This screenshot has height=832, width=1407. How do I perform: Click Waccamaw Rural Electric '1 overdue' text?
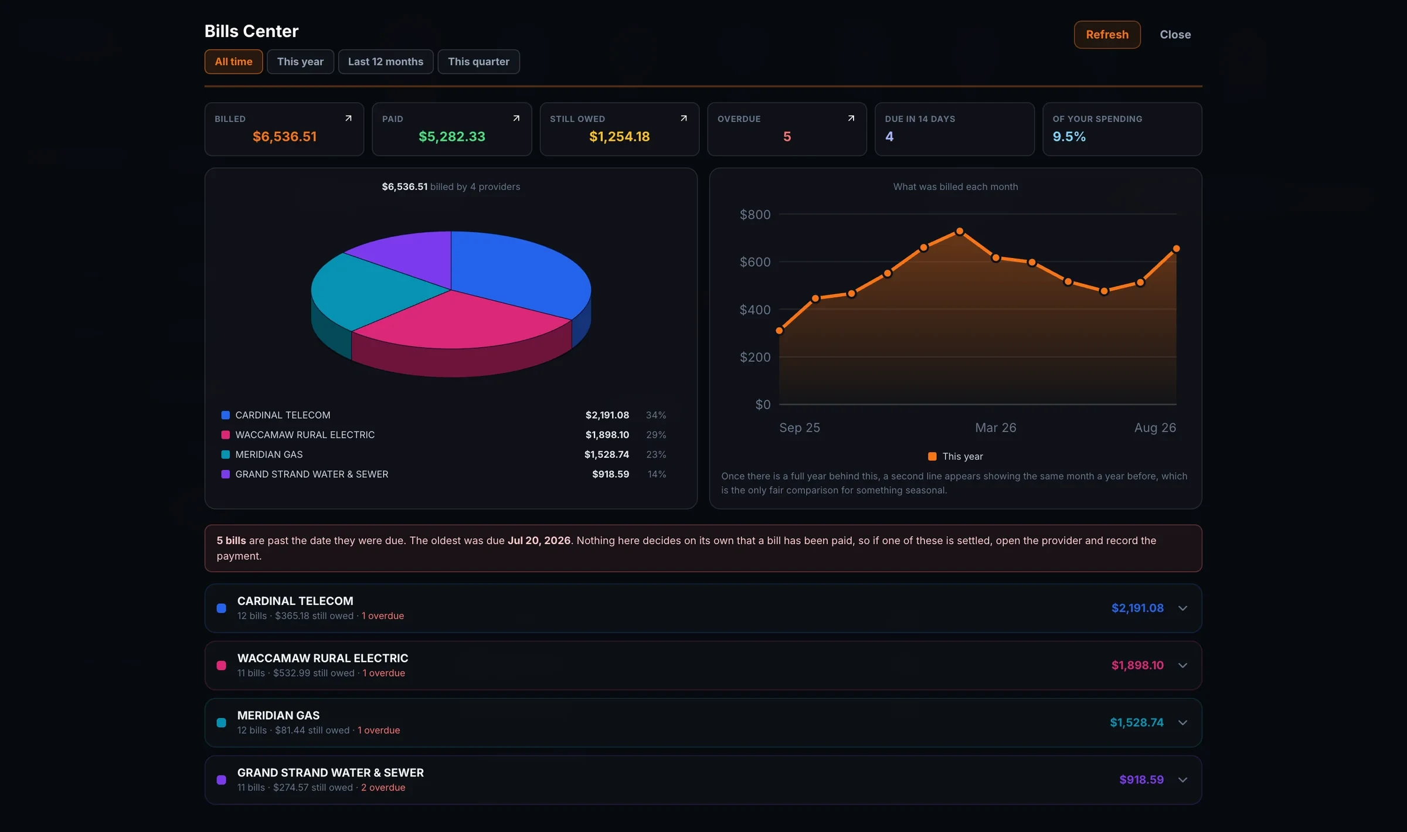(x=383, y=673)
